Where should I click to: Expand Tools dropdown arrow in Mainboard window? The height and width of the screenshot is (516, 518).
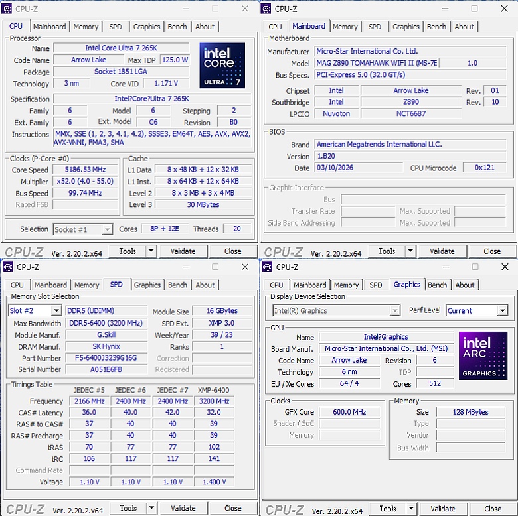[x=410, y=251]
